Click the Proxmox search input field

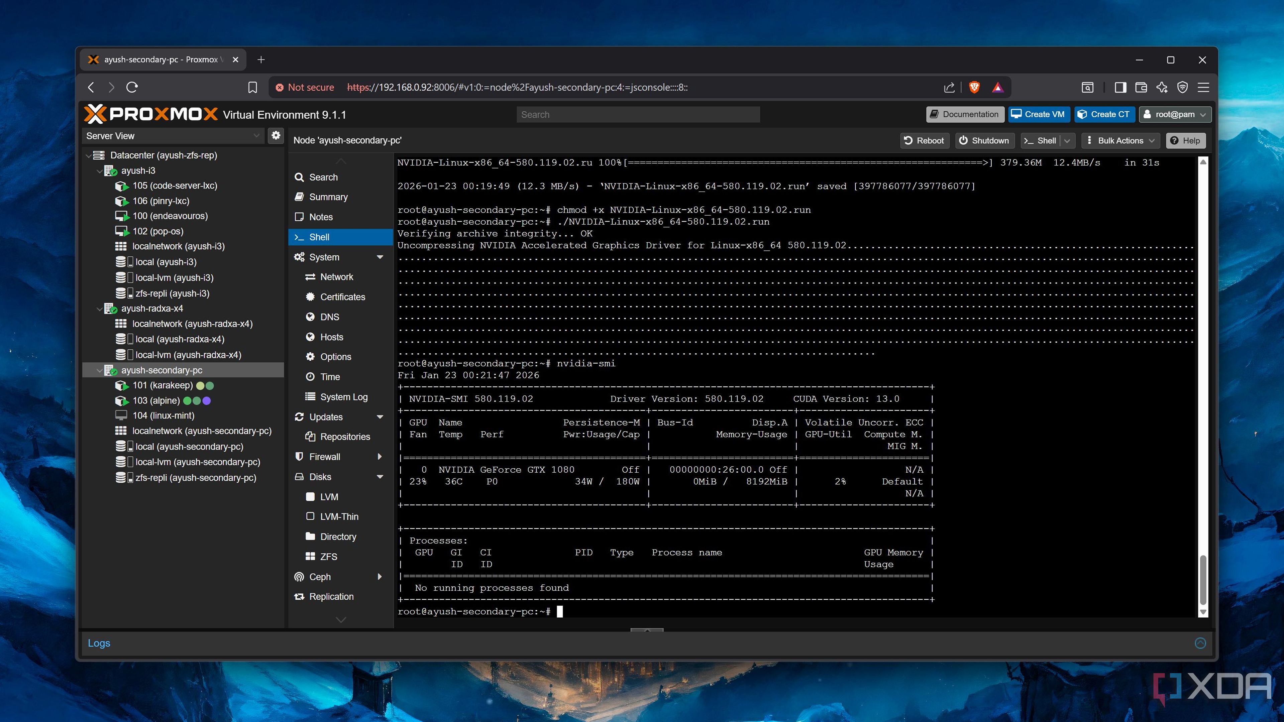(638, 115)
